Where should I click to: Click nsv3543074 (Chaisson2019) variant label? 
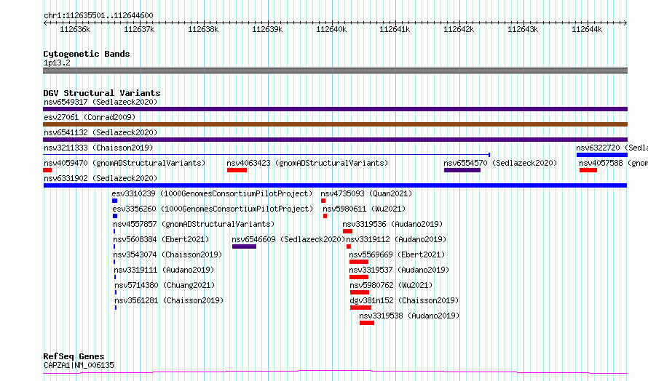167,254
